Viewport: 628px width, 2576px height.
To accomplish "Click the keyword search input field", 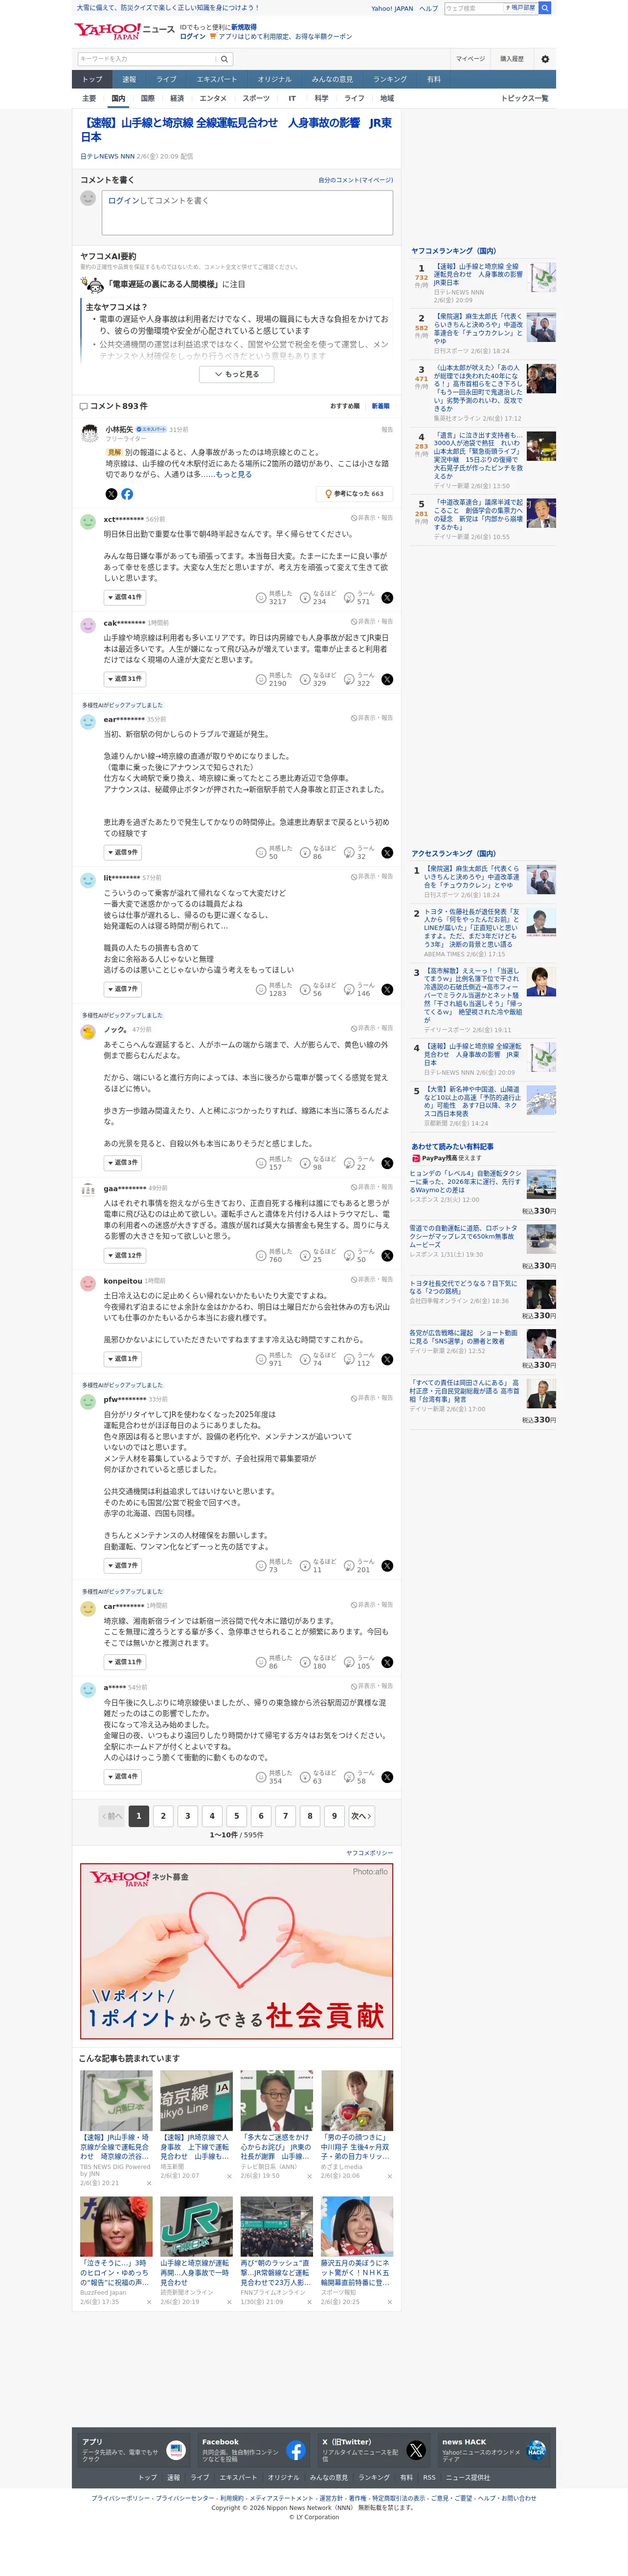I will pos(147,59).
